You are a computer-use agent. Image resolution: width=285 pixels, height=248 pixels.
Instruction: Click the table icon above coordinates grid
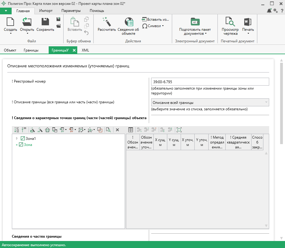130,130
